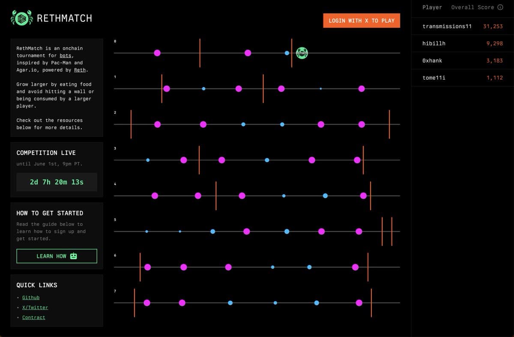514x337 pixels.
Task: Open the X/Twitter quick link
Action: click(x=35, y=307)
